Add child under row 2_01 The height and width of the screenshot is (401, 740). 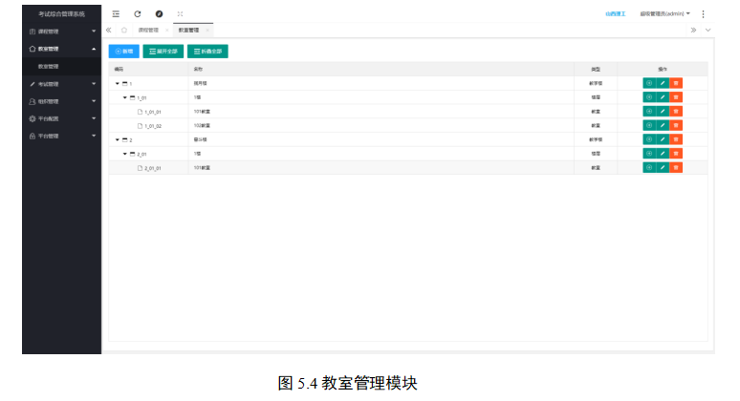click(x=649, y=154)
